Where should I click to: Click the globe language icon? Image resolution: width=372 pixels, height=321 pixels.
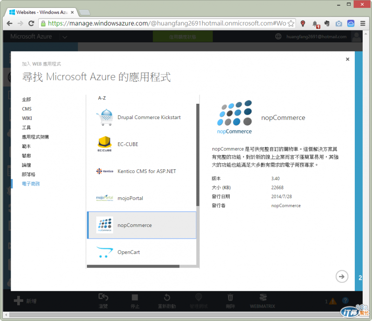(278, 36)
